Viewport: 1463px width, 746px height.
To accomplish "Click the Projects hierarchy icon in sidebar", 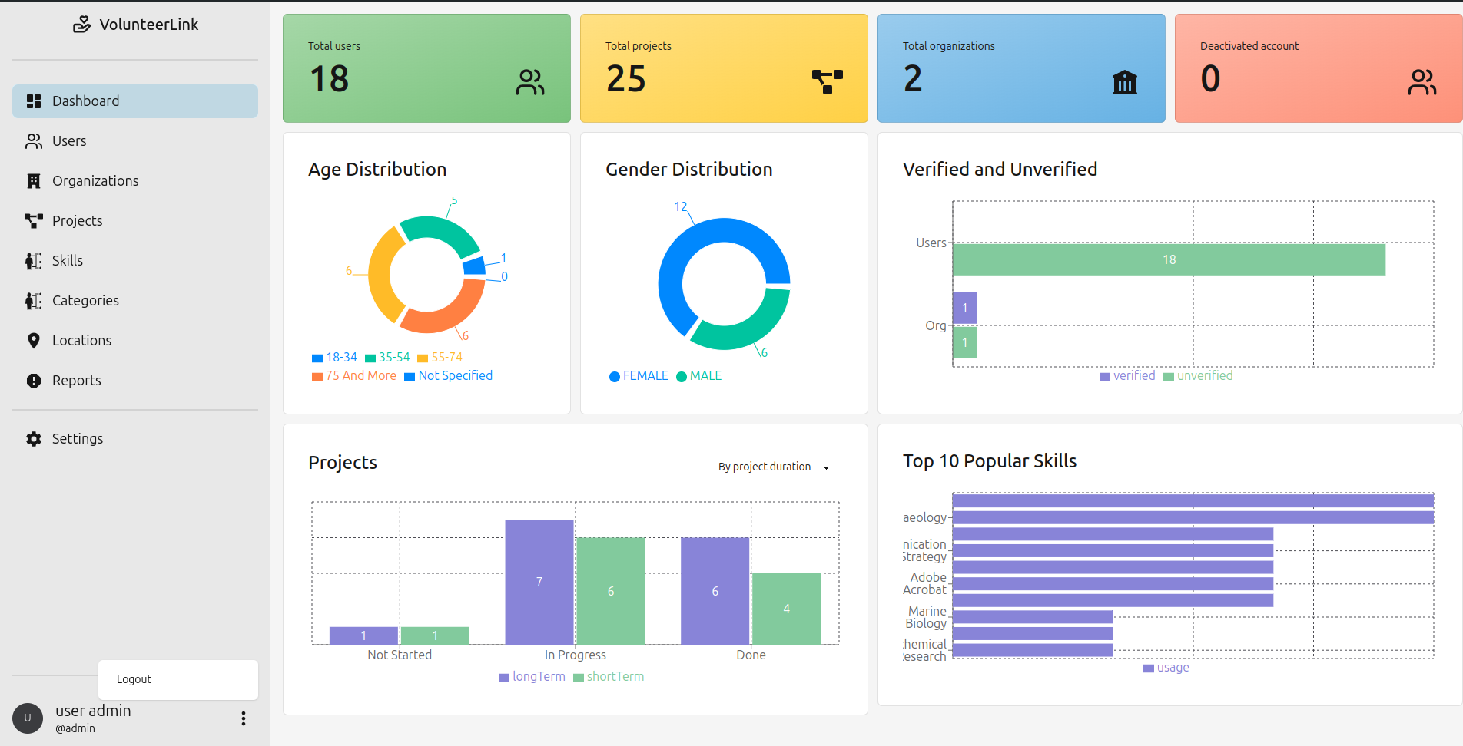I will coord(34,221).
